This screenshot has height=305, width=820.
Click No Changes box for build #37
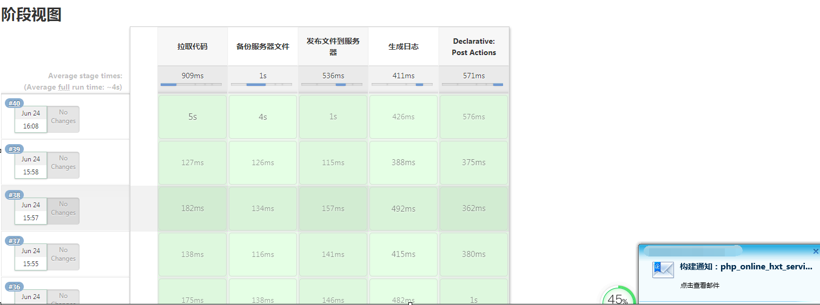click(63, 257)
